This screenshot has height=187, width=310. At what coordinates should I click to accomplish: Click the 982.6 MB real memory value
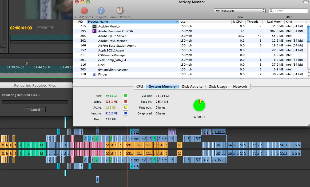tap(277, 31)
